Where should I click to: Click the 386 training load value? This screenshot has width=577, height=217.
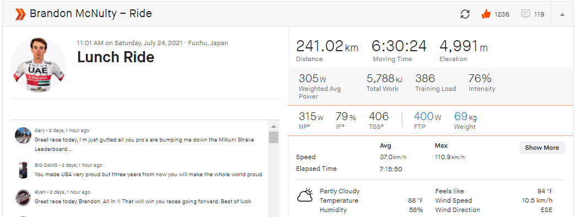(x=425, y=79)
